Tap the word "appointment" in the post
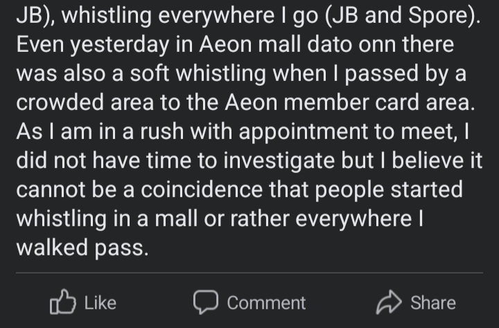Screen dimensions: 499x328 tap(304, 131)
